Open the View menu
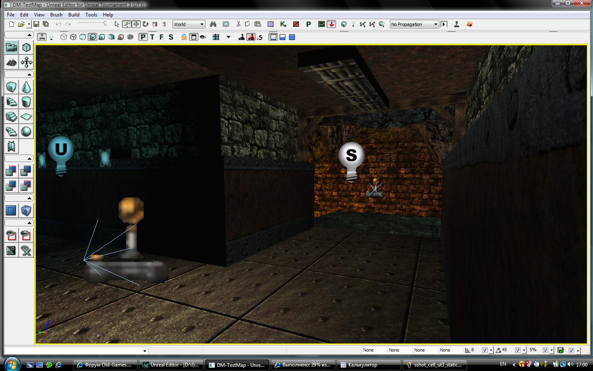The width and height of the screenshot is (593, 371). (x=39, y=14)
